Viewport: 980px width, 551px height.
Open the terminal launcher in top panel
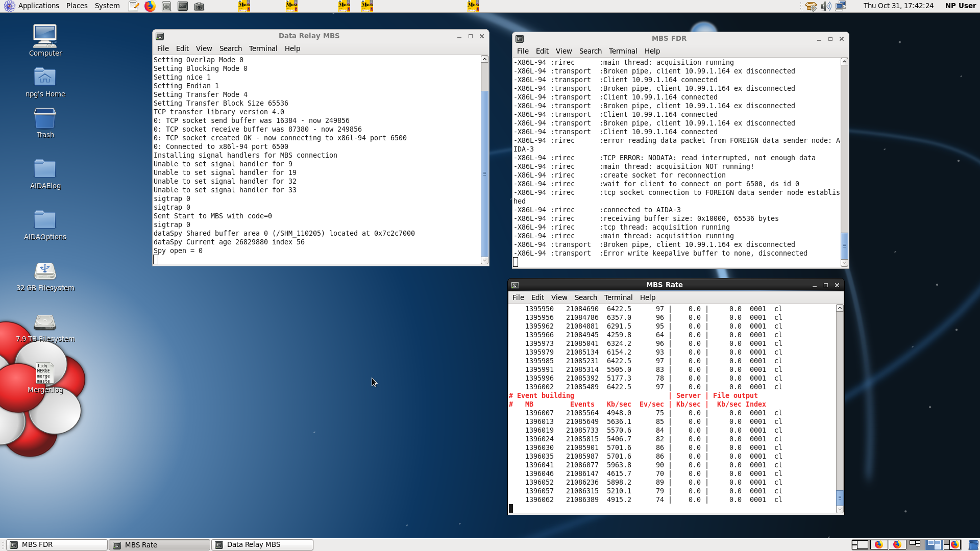tap(182, 6)
